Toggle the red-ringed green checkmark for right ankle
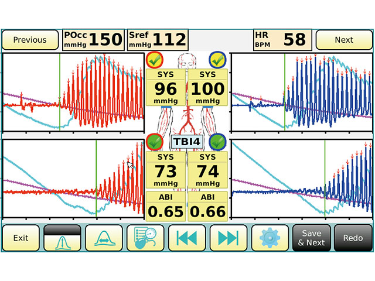The image size is (375, 281). 155,142
